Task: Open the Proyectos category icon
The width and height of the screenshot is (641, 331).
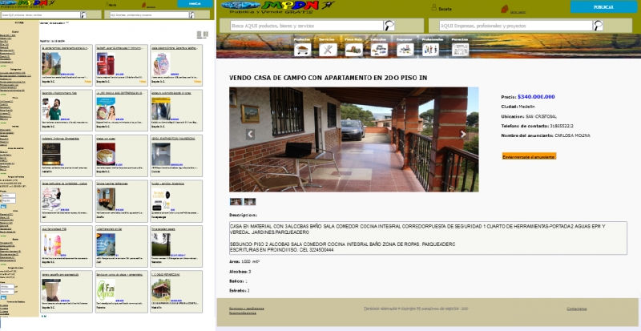Action: pyautogui.click(x=460, y=50)
